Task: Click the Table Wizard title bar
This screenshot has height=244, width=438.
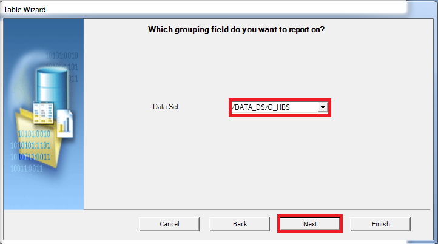Action: [x=182, y=9]
